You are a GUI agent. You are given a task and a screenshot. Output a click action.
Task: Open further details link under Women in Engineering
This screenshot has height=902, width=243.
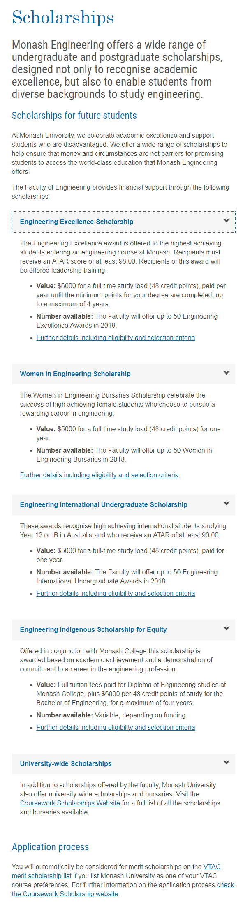pyautogui.click(x=99, y=475)
